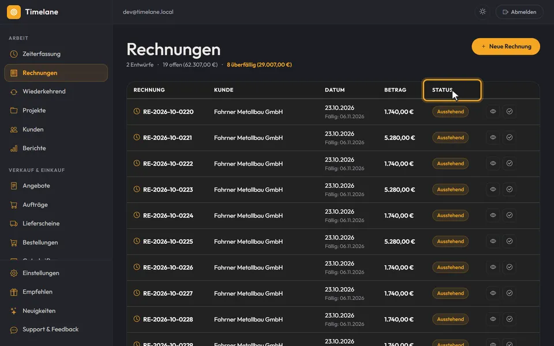
Task: View invoice RE-2026-10-0220 with the eye icon
Action: [x=493, y=111]
